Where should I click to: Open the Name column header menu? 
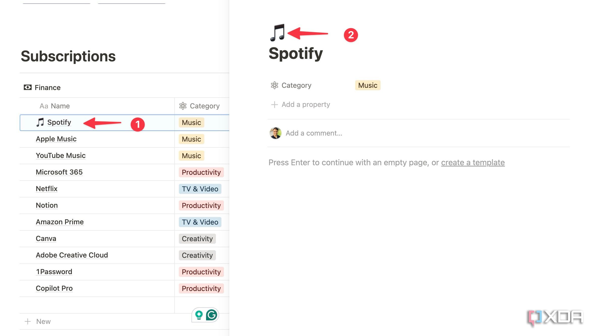click(x=60, y=106)
